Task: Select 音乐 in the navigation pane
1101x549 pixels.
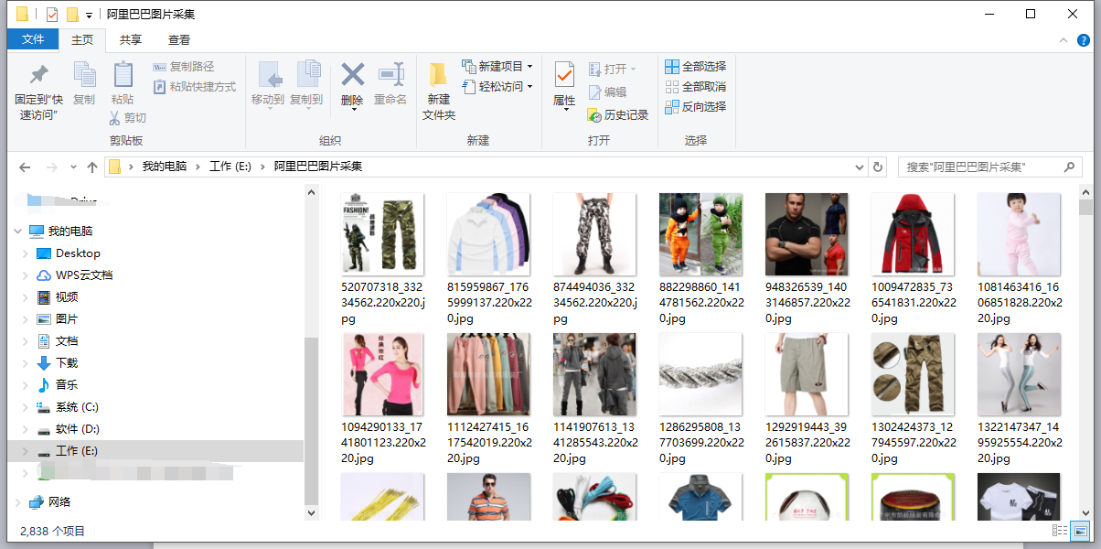Action: click(67, 385)
